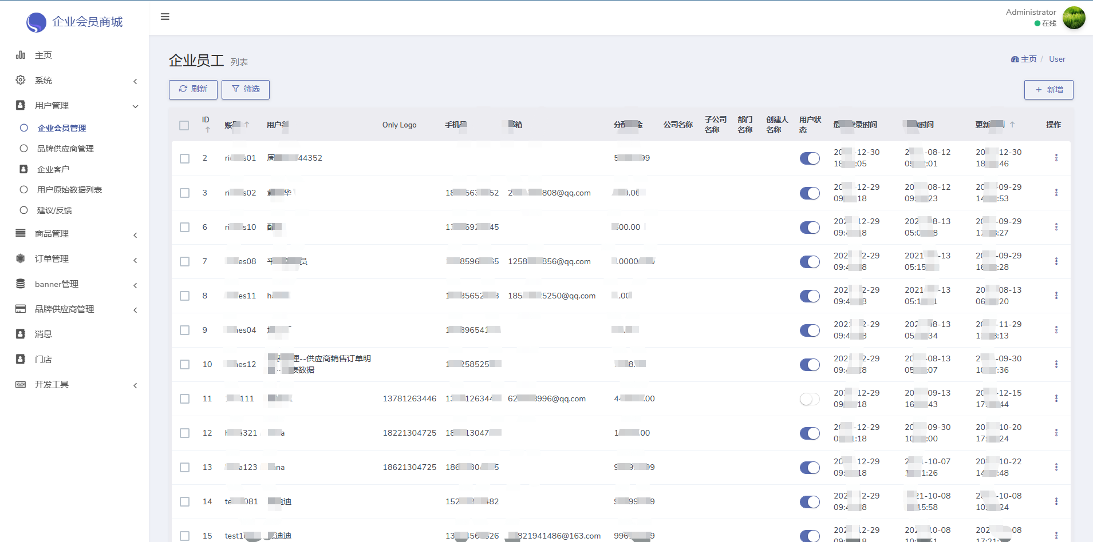This screenshot has width=1093, height=542.
Task: Expand the 系统 menu chevron
Action: (x=135, y=81)
